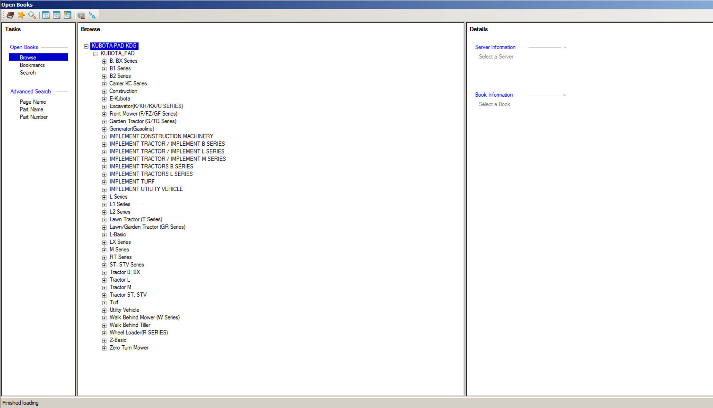
Task: Select the Utility Vehicle tree item
Action: [124, 310]
